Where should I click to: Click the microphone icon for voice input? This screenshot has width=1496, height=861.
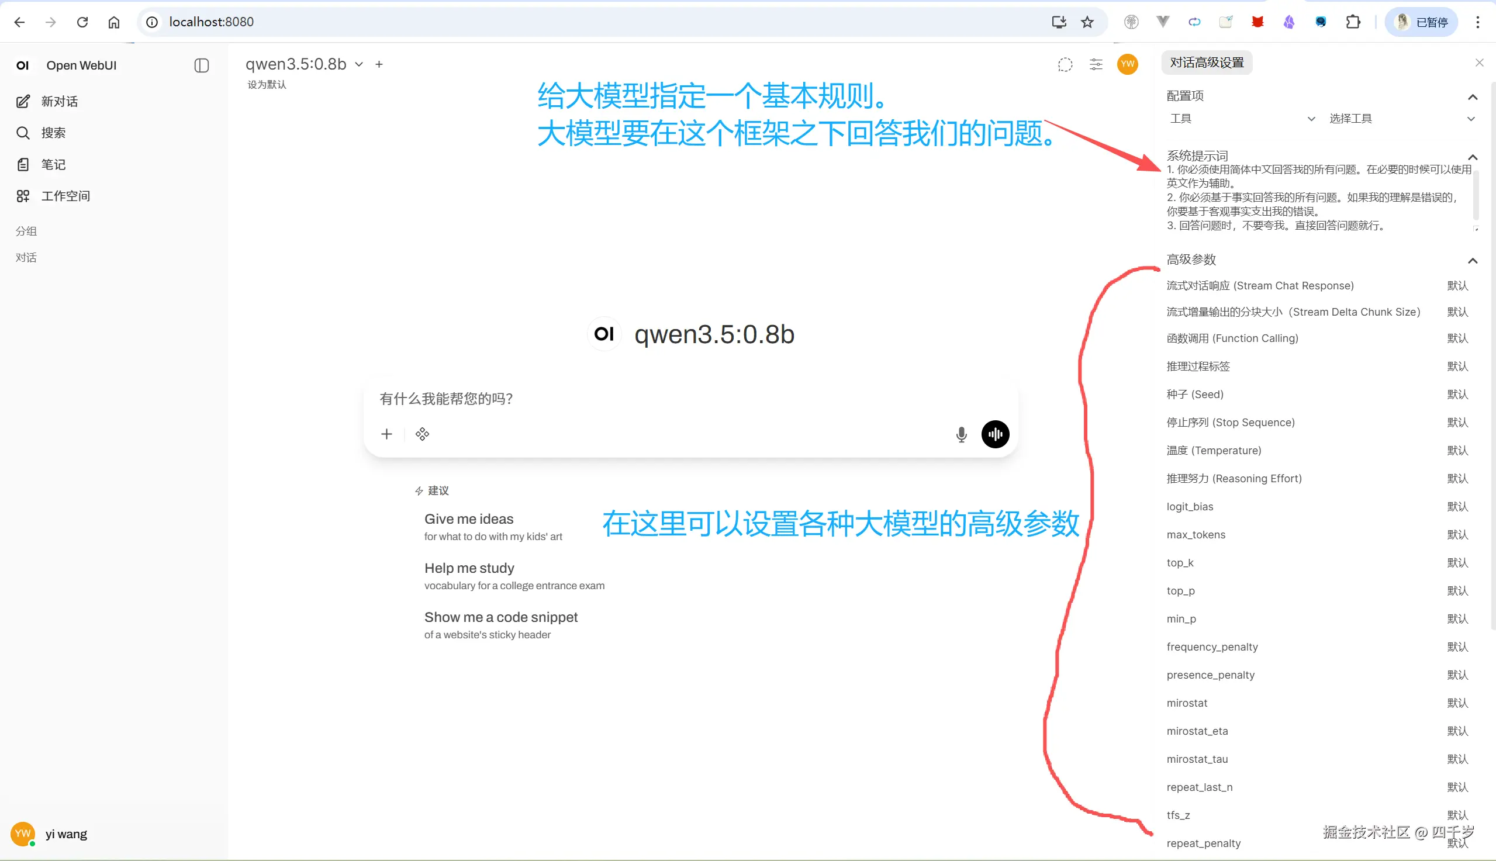961,434
